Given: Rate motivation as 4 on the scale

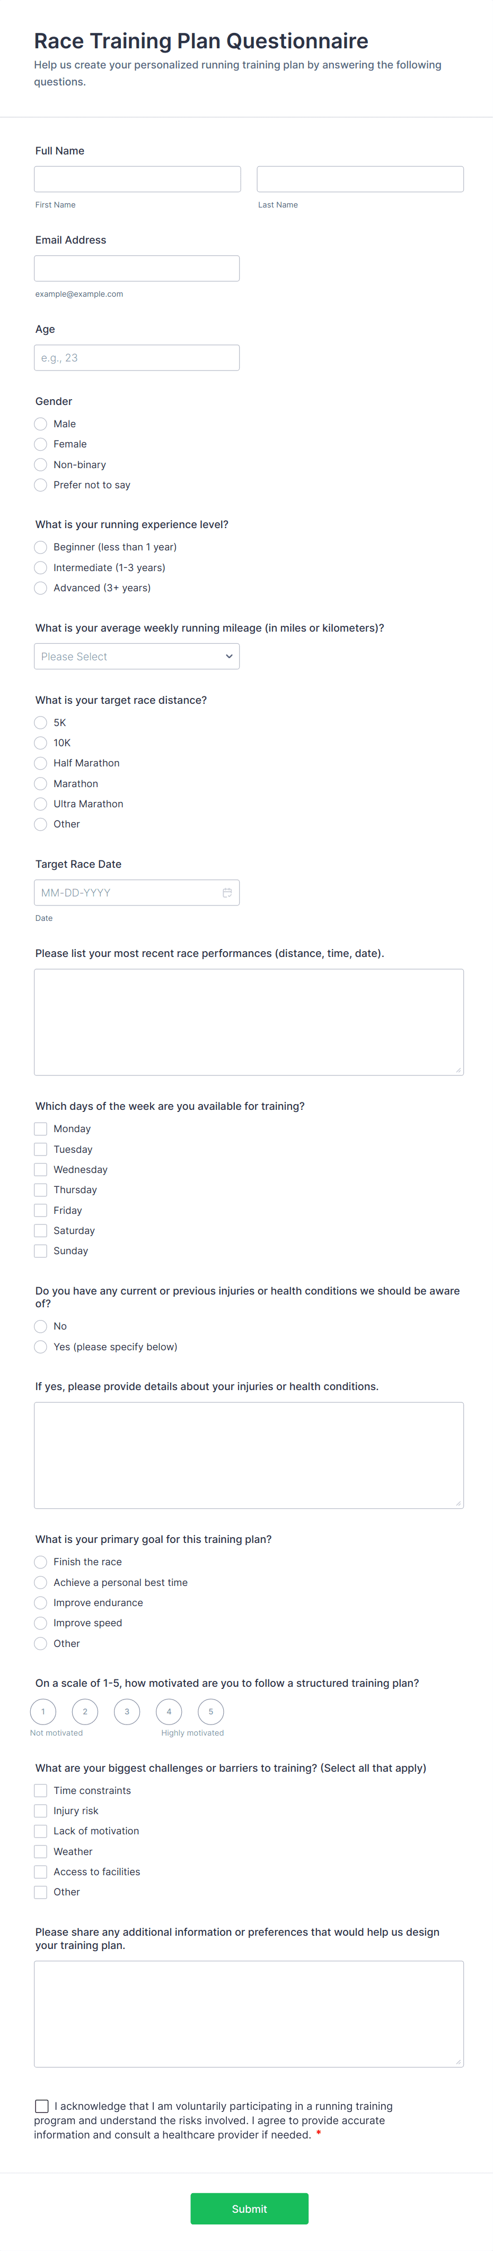Looking at the screenshot, I should pos(169,1711).
